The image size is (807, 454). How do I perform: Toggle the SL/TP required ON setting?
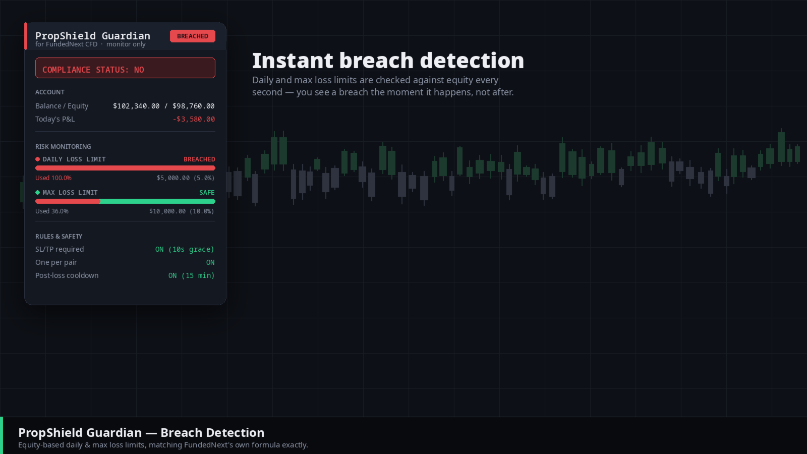[x=185, y=250]
